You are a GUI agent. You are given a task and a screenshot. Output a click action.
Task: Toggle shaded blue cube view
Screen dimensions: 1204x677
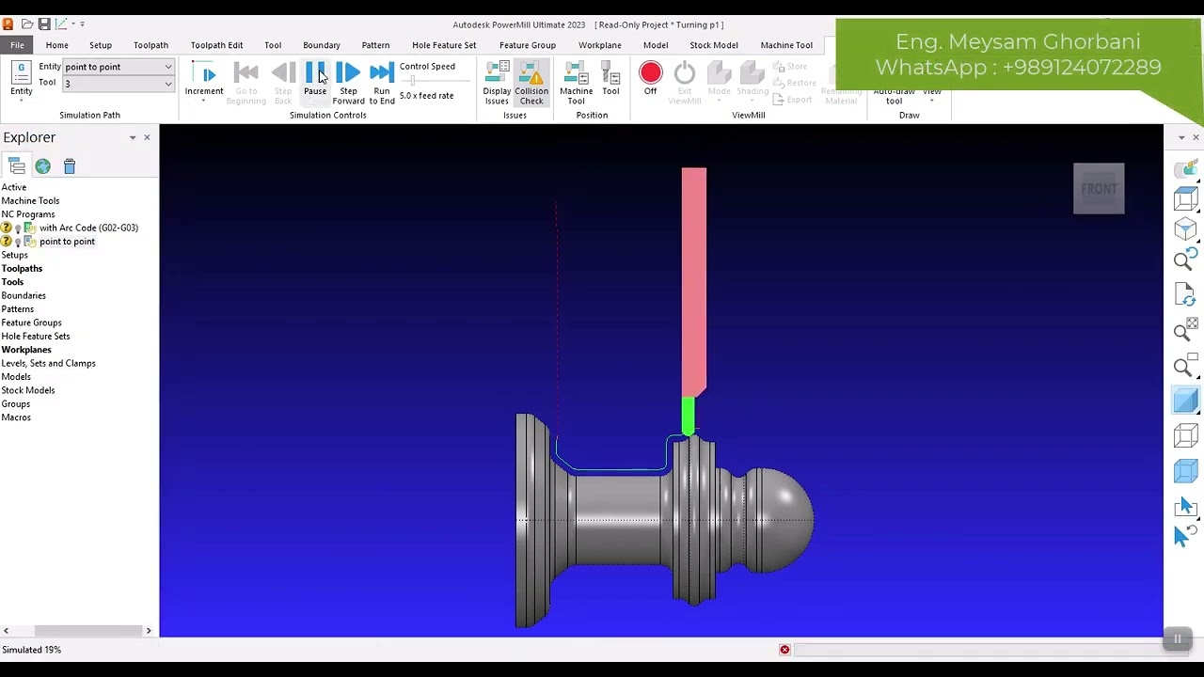tap(1186, 401)
